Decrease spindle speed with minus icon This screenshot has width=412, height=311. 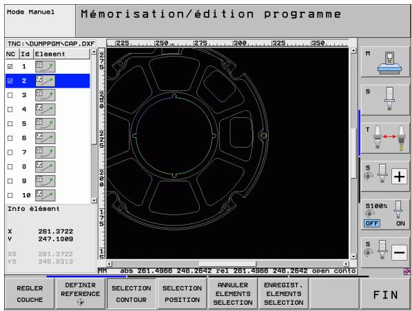[399, 252]
